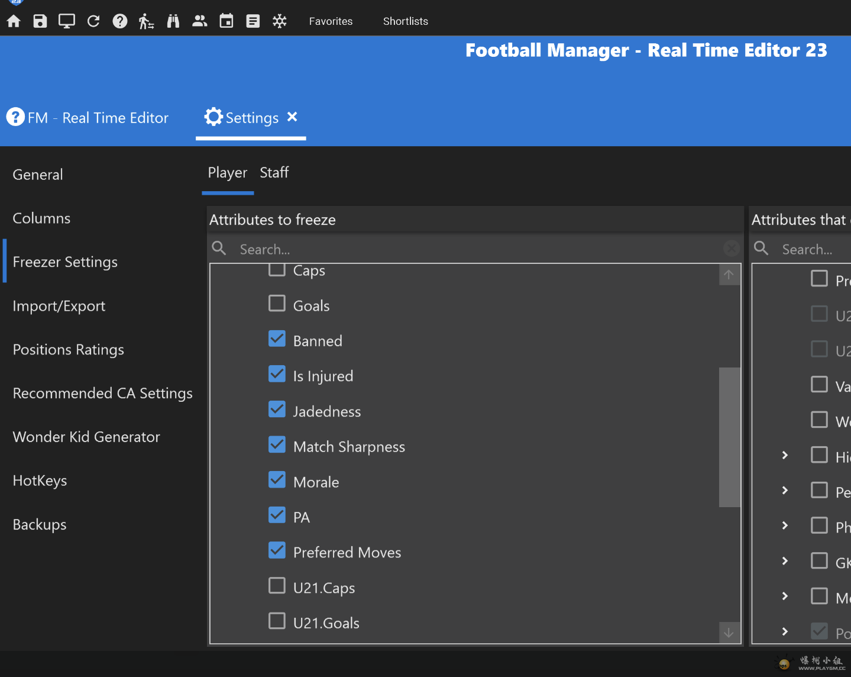Image resolution: width=851 pixels, height=677 pixels.
Task: Reload data with the refresh icon
Action: pyautogui.click(x=93, y=21)
